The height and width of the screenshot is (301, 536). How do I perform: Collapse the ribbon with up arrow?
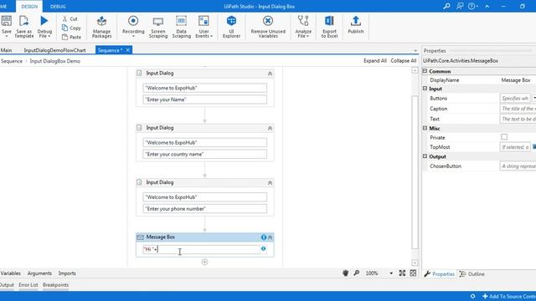coord(487,6)
